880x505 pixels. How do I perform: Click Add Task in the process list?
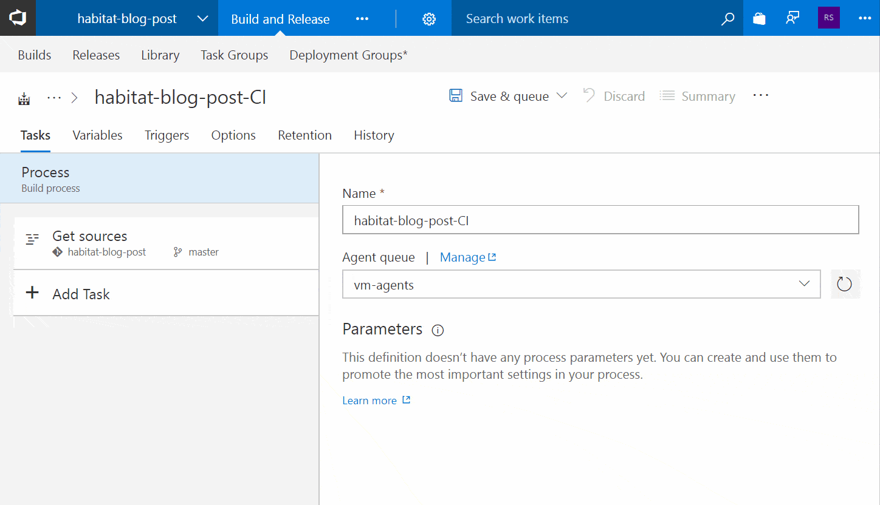tap(81, 294)
